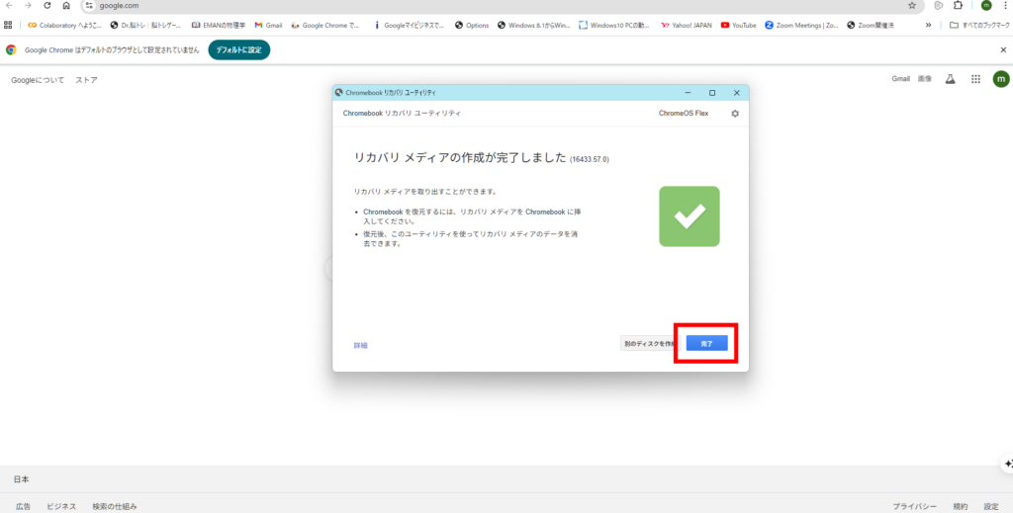Image resolution: width=1013 pixels, height=513 pixels.
Task: Dismiss the default browser notification bar
Action: tap(1003, 49)
